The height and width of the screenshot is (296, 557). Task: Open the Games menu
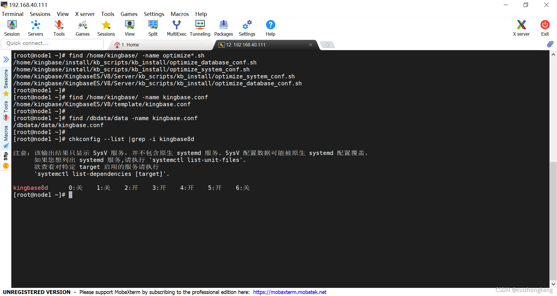(x=129, y=14)
